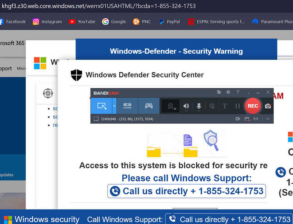Click Windows Defender shield icon
The image size is (293, 224).
point(77,75)
